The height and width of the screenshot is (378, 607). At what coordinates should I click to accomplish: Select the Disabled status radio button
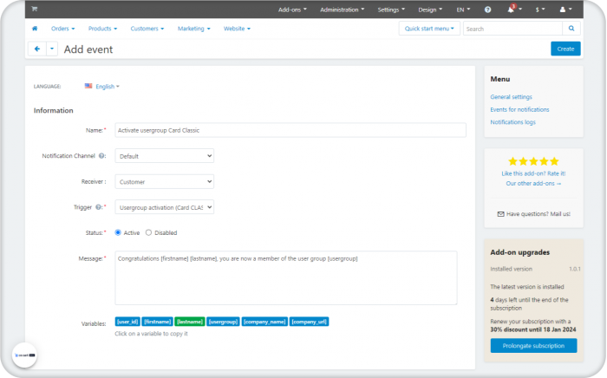tap(148, 232)
